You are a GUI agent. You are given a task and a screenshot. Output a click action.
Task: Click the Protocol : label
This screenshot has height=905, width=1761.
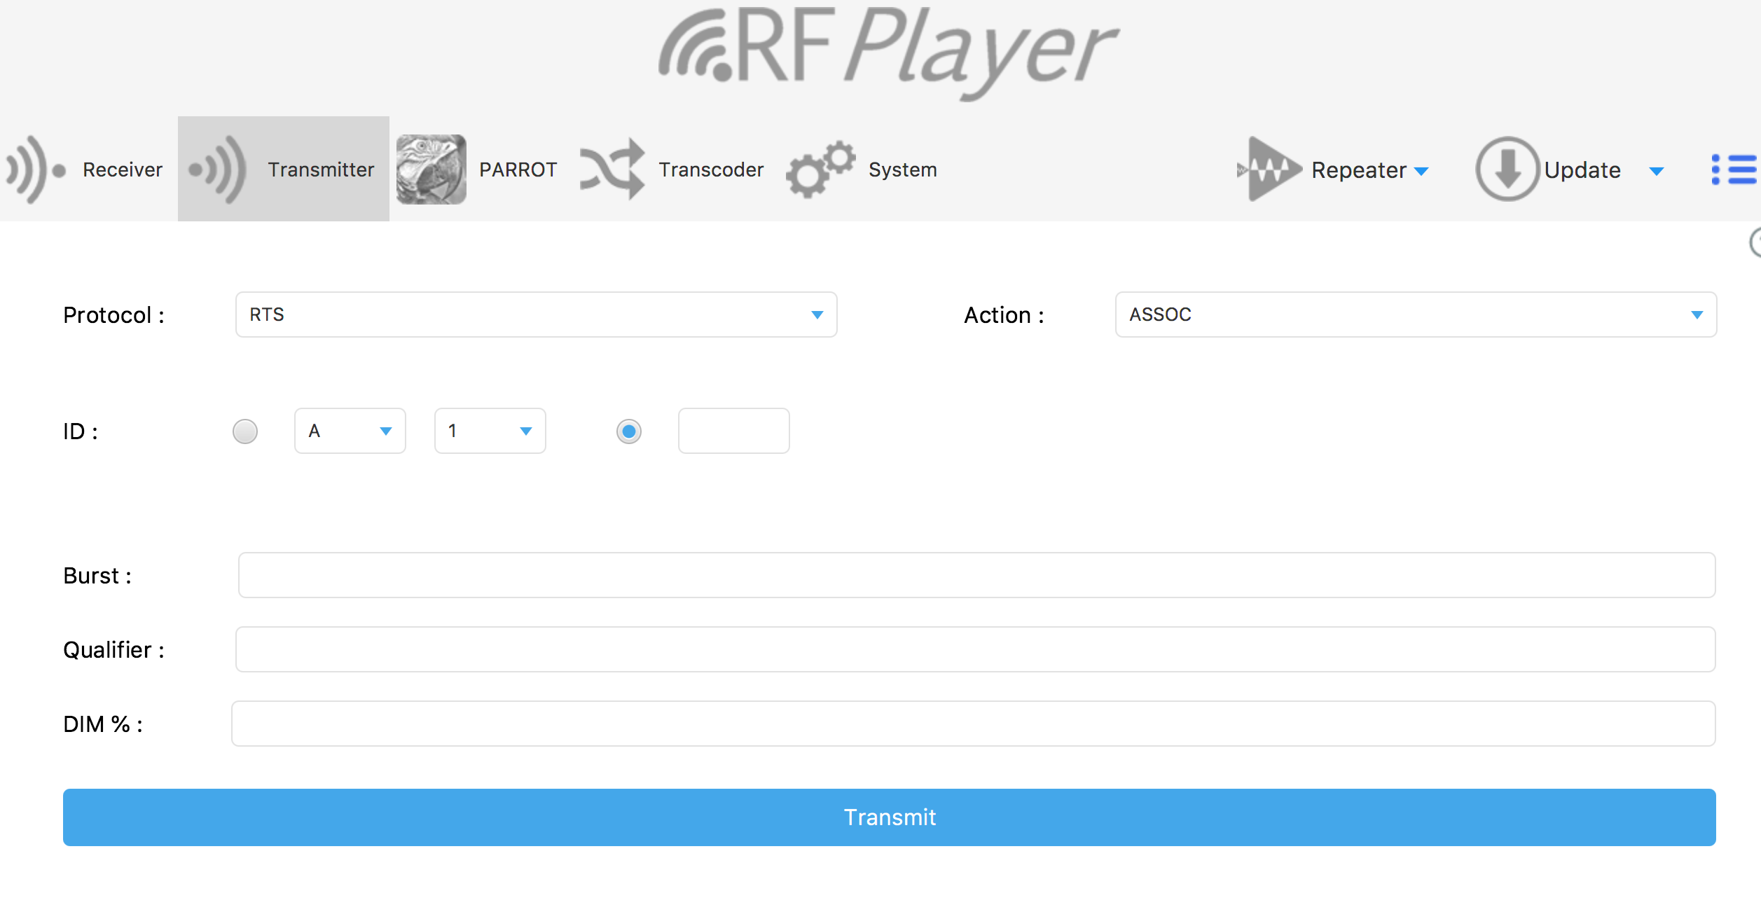[114, 315]
